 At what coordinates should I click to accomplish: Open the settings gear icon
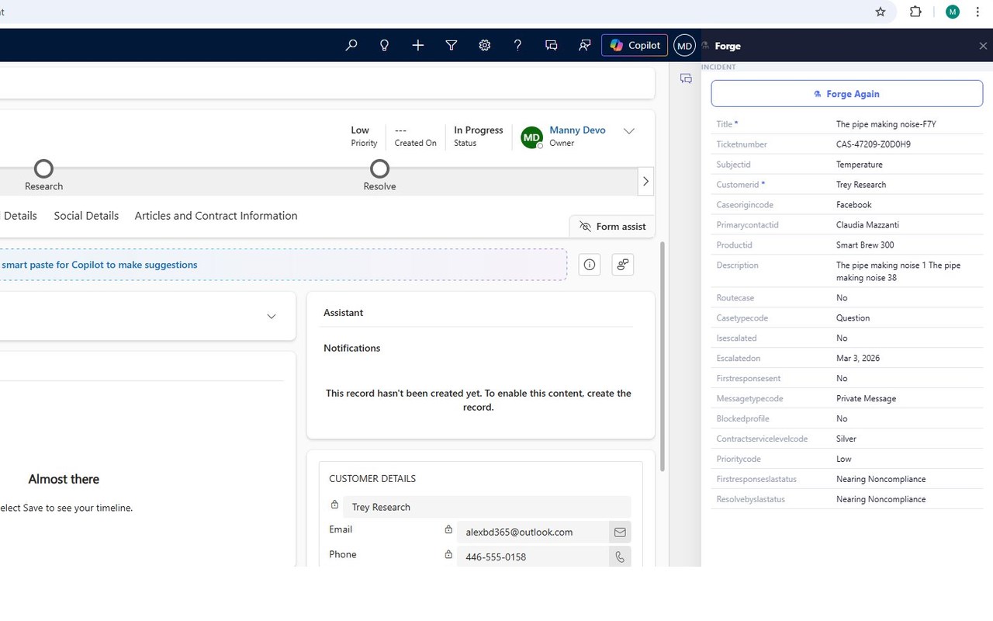[485, 46]
